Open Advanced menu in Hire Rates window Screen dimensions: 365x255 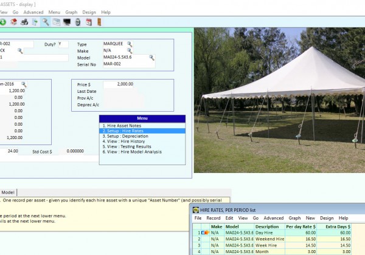click(x=274, y=218)
